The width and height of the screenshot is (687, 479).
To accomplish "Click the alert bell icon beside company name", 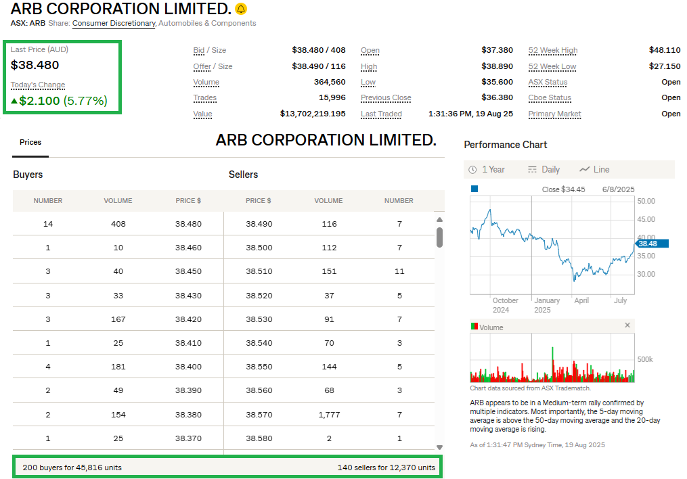I will pos(241,9).
